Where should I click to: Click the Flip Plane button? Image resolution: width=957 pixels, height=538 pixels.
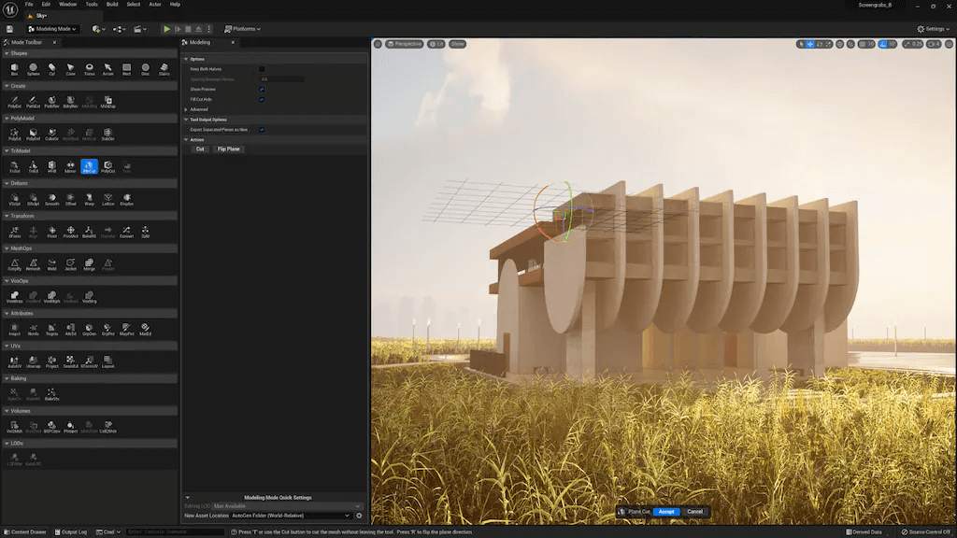pos(228,149)
